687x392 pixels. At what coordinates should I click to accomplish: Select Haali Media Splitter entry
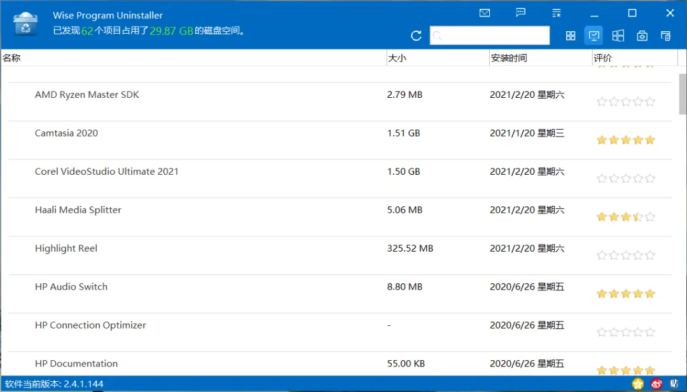[340, 217]
